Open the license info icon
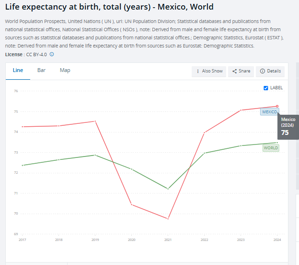 pos(52,54)
